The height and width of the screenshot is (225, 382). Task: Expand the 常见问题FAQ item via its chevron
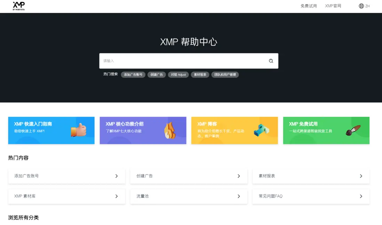pos(360,196)
